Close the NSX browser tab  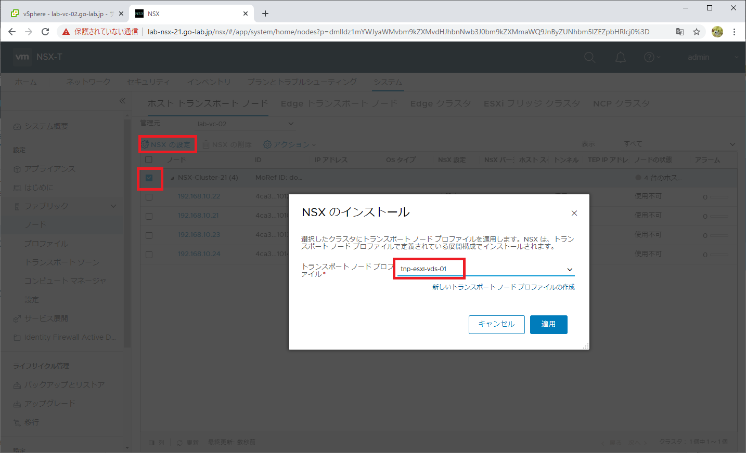click(x=246, y=14)
